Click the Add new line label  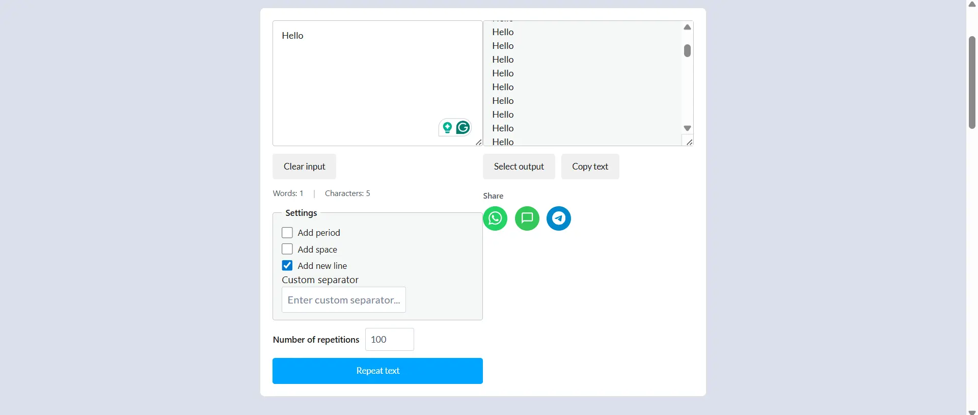(322, 266)
